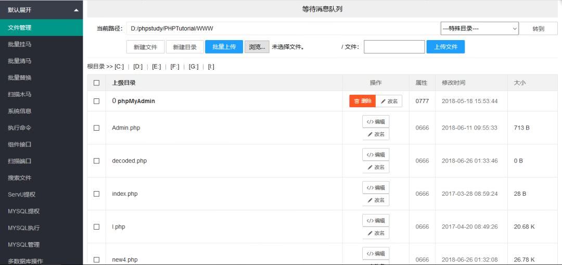The height and width of the screenshot is (265, 562).
Task: Edit decoded.php using its code button
Action: point(376,155)
